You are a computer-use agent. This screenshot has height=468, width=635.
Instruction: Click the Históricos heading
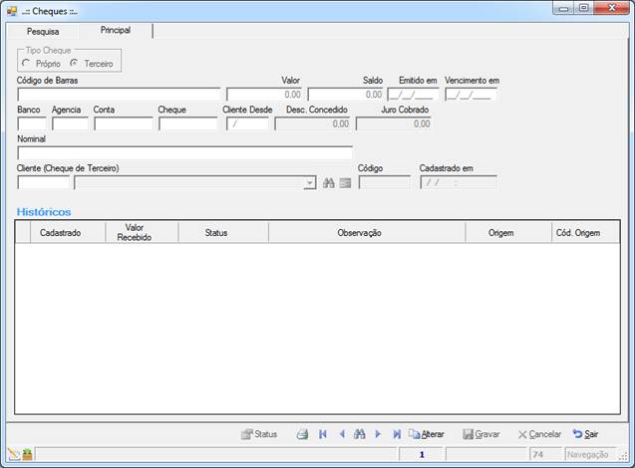pyautogui.click(x=44, y=212)
